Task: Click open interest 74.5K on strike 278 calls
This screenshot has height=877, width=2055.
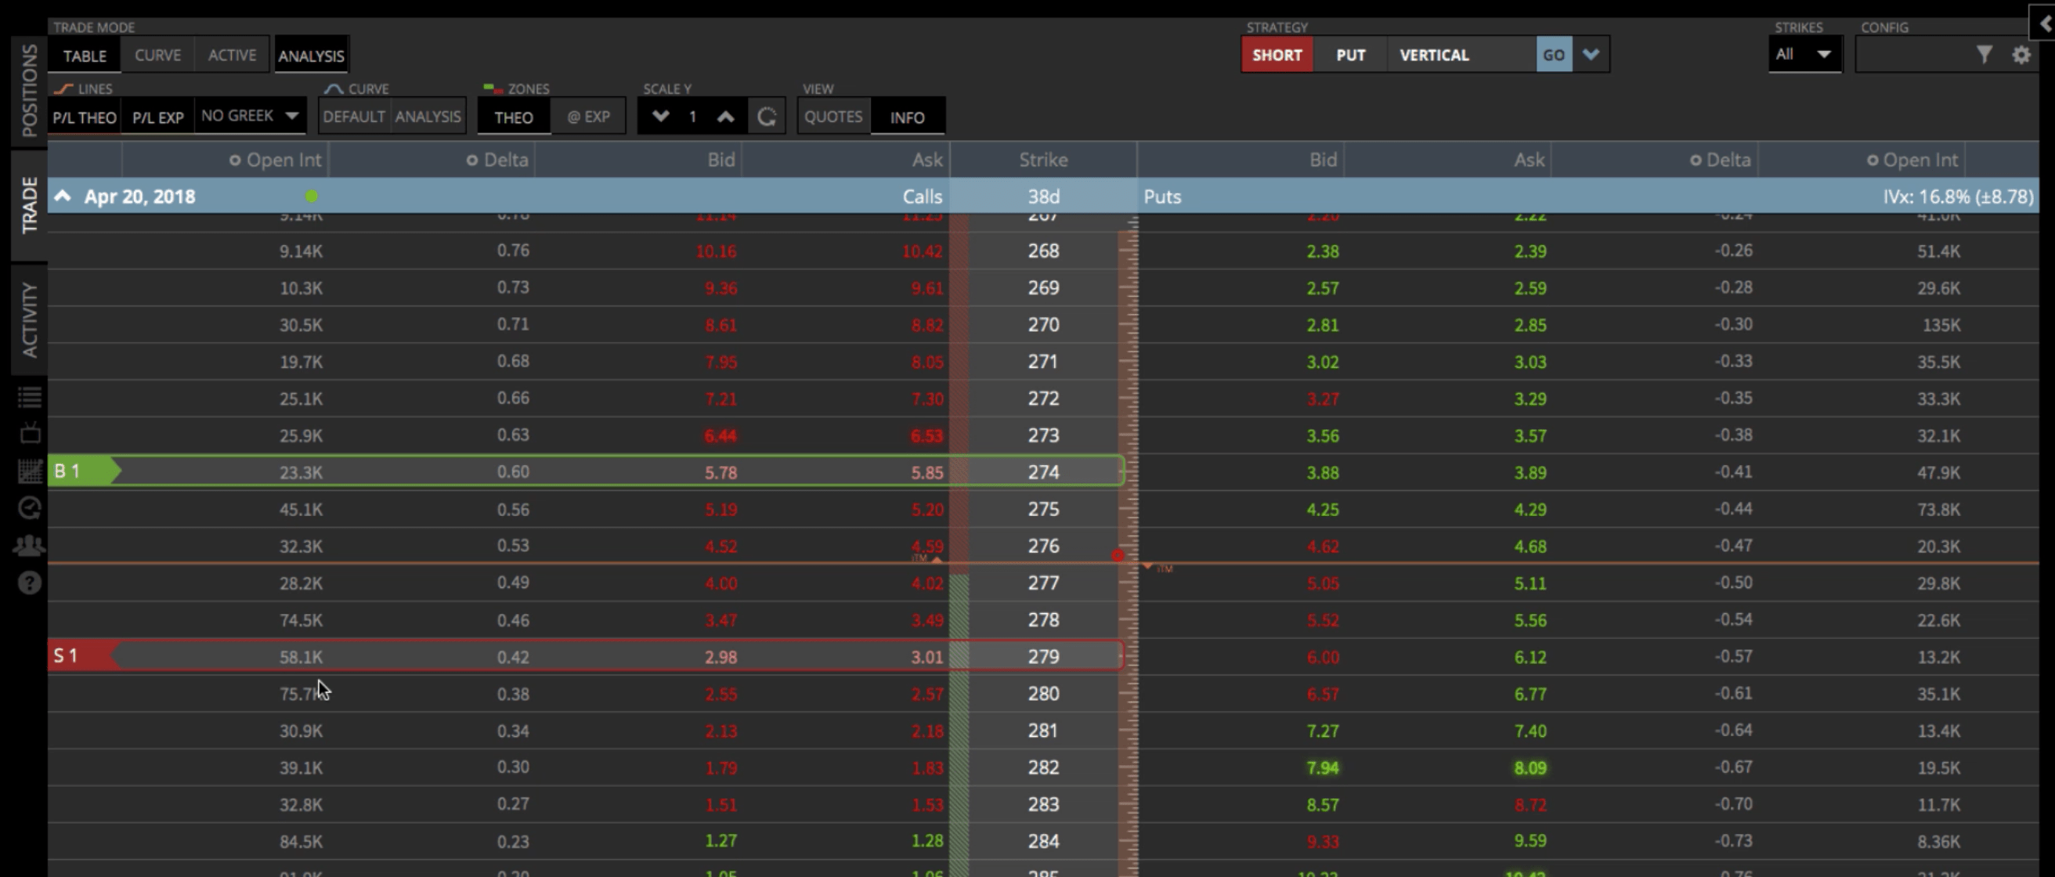Action: [301, 619]
